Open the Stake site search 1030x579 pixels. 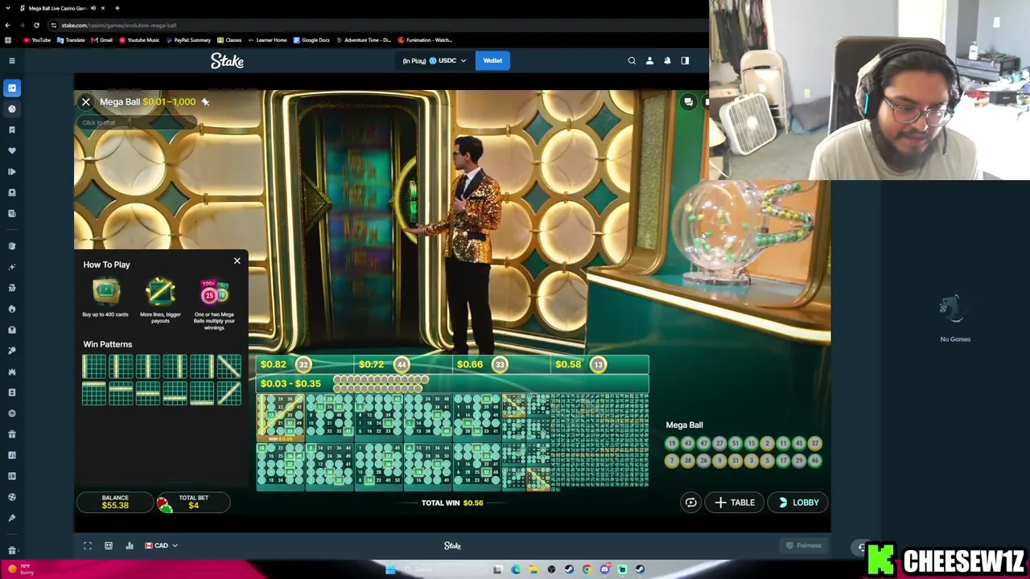(x=632, y=60)
